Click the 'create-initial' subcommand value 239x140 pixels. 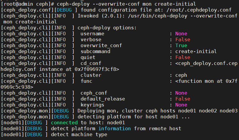tap(196, 51)
